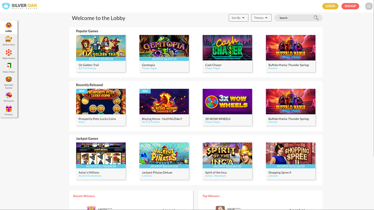
Task: Expand the Sort By dropdown
Action: click(x=238, y=18)
